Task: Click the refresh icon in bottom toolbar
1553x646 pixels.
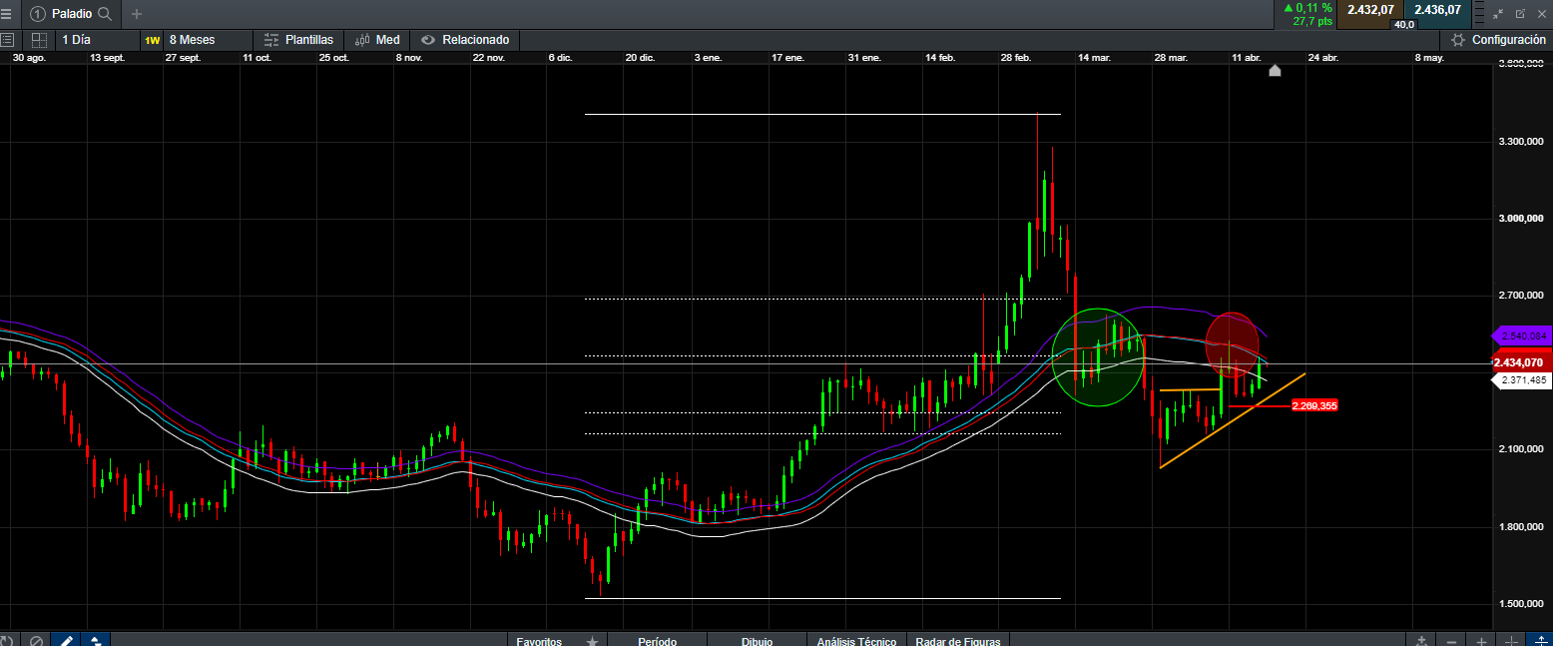Action: coord(6,640)
